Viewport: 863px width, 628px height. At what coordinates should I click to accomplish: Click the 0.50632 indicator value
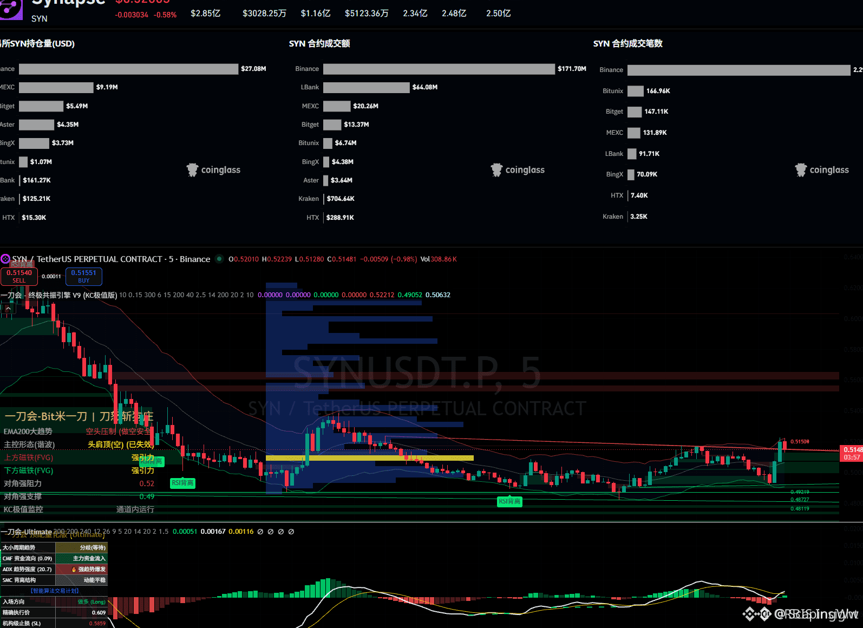[438, 295]
